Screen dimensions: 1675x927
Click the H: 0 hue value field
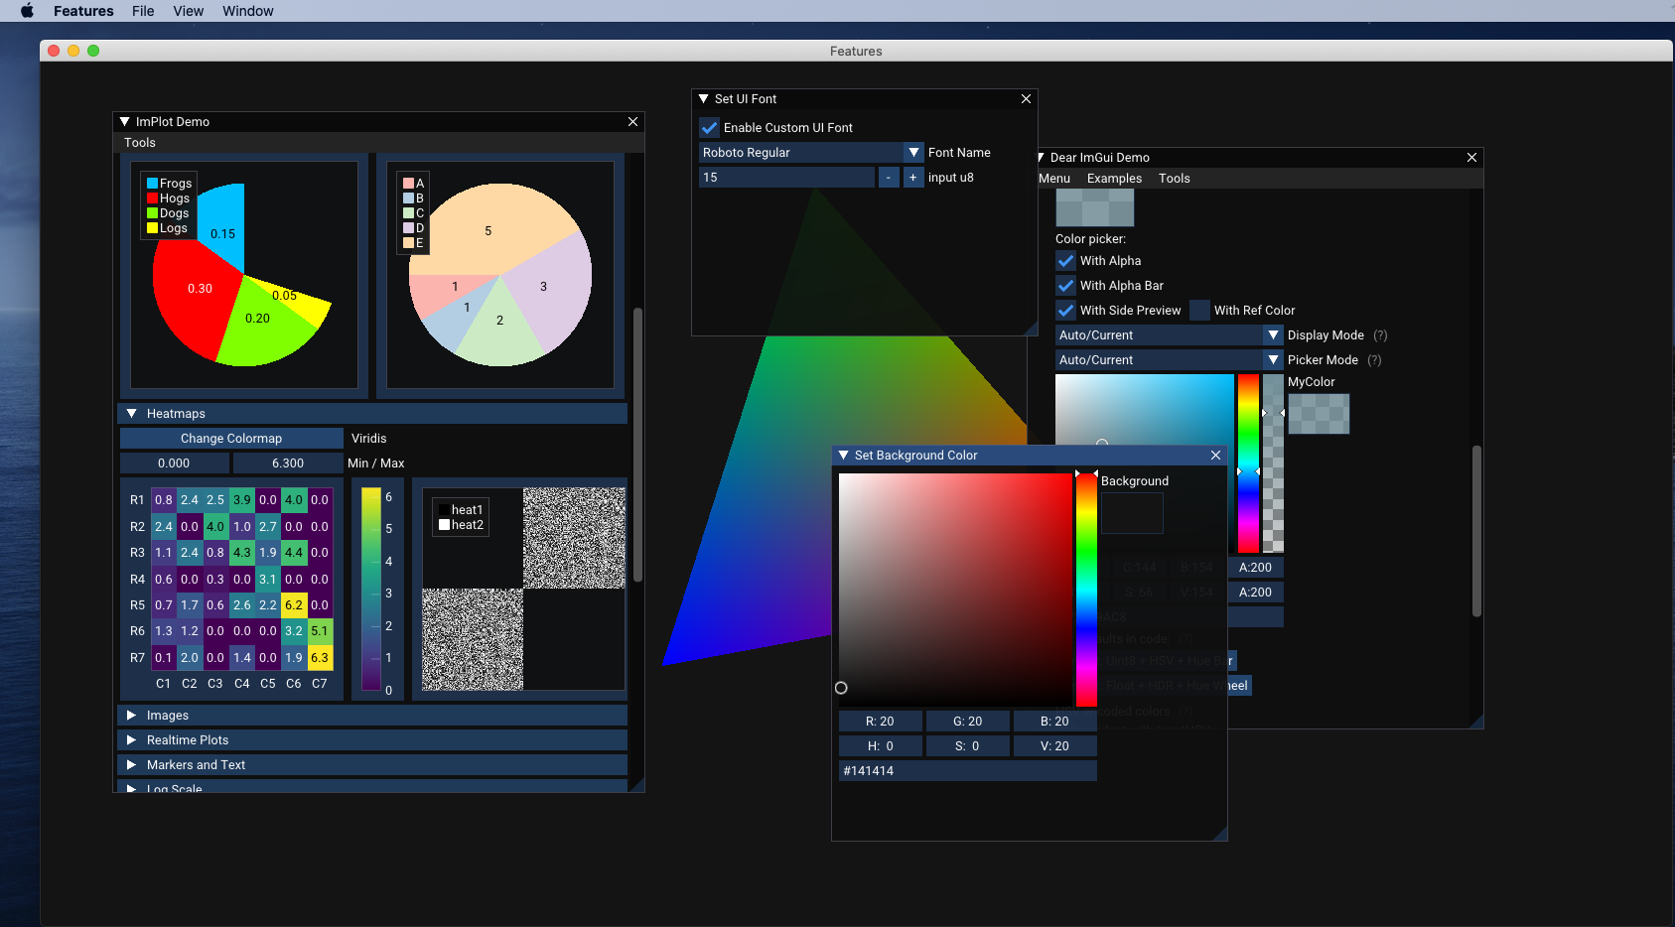(880, 746)
